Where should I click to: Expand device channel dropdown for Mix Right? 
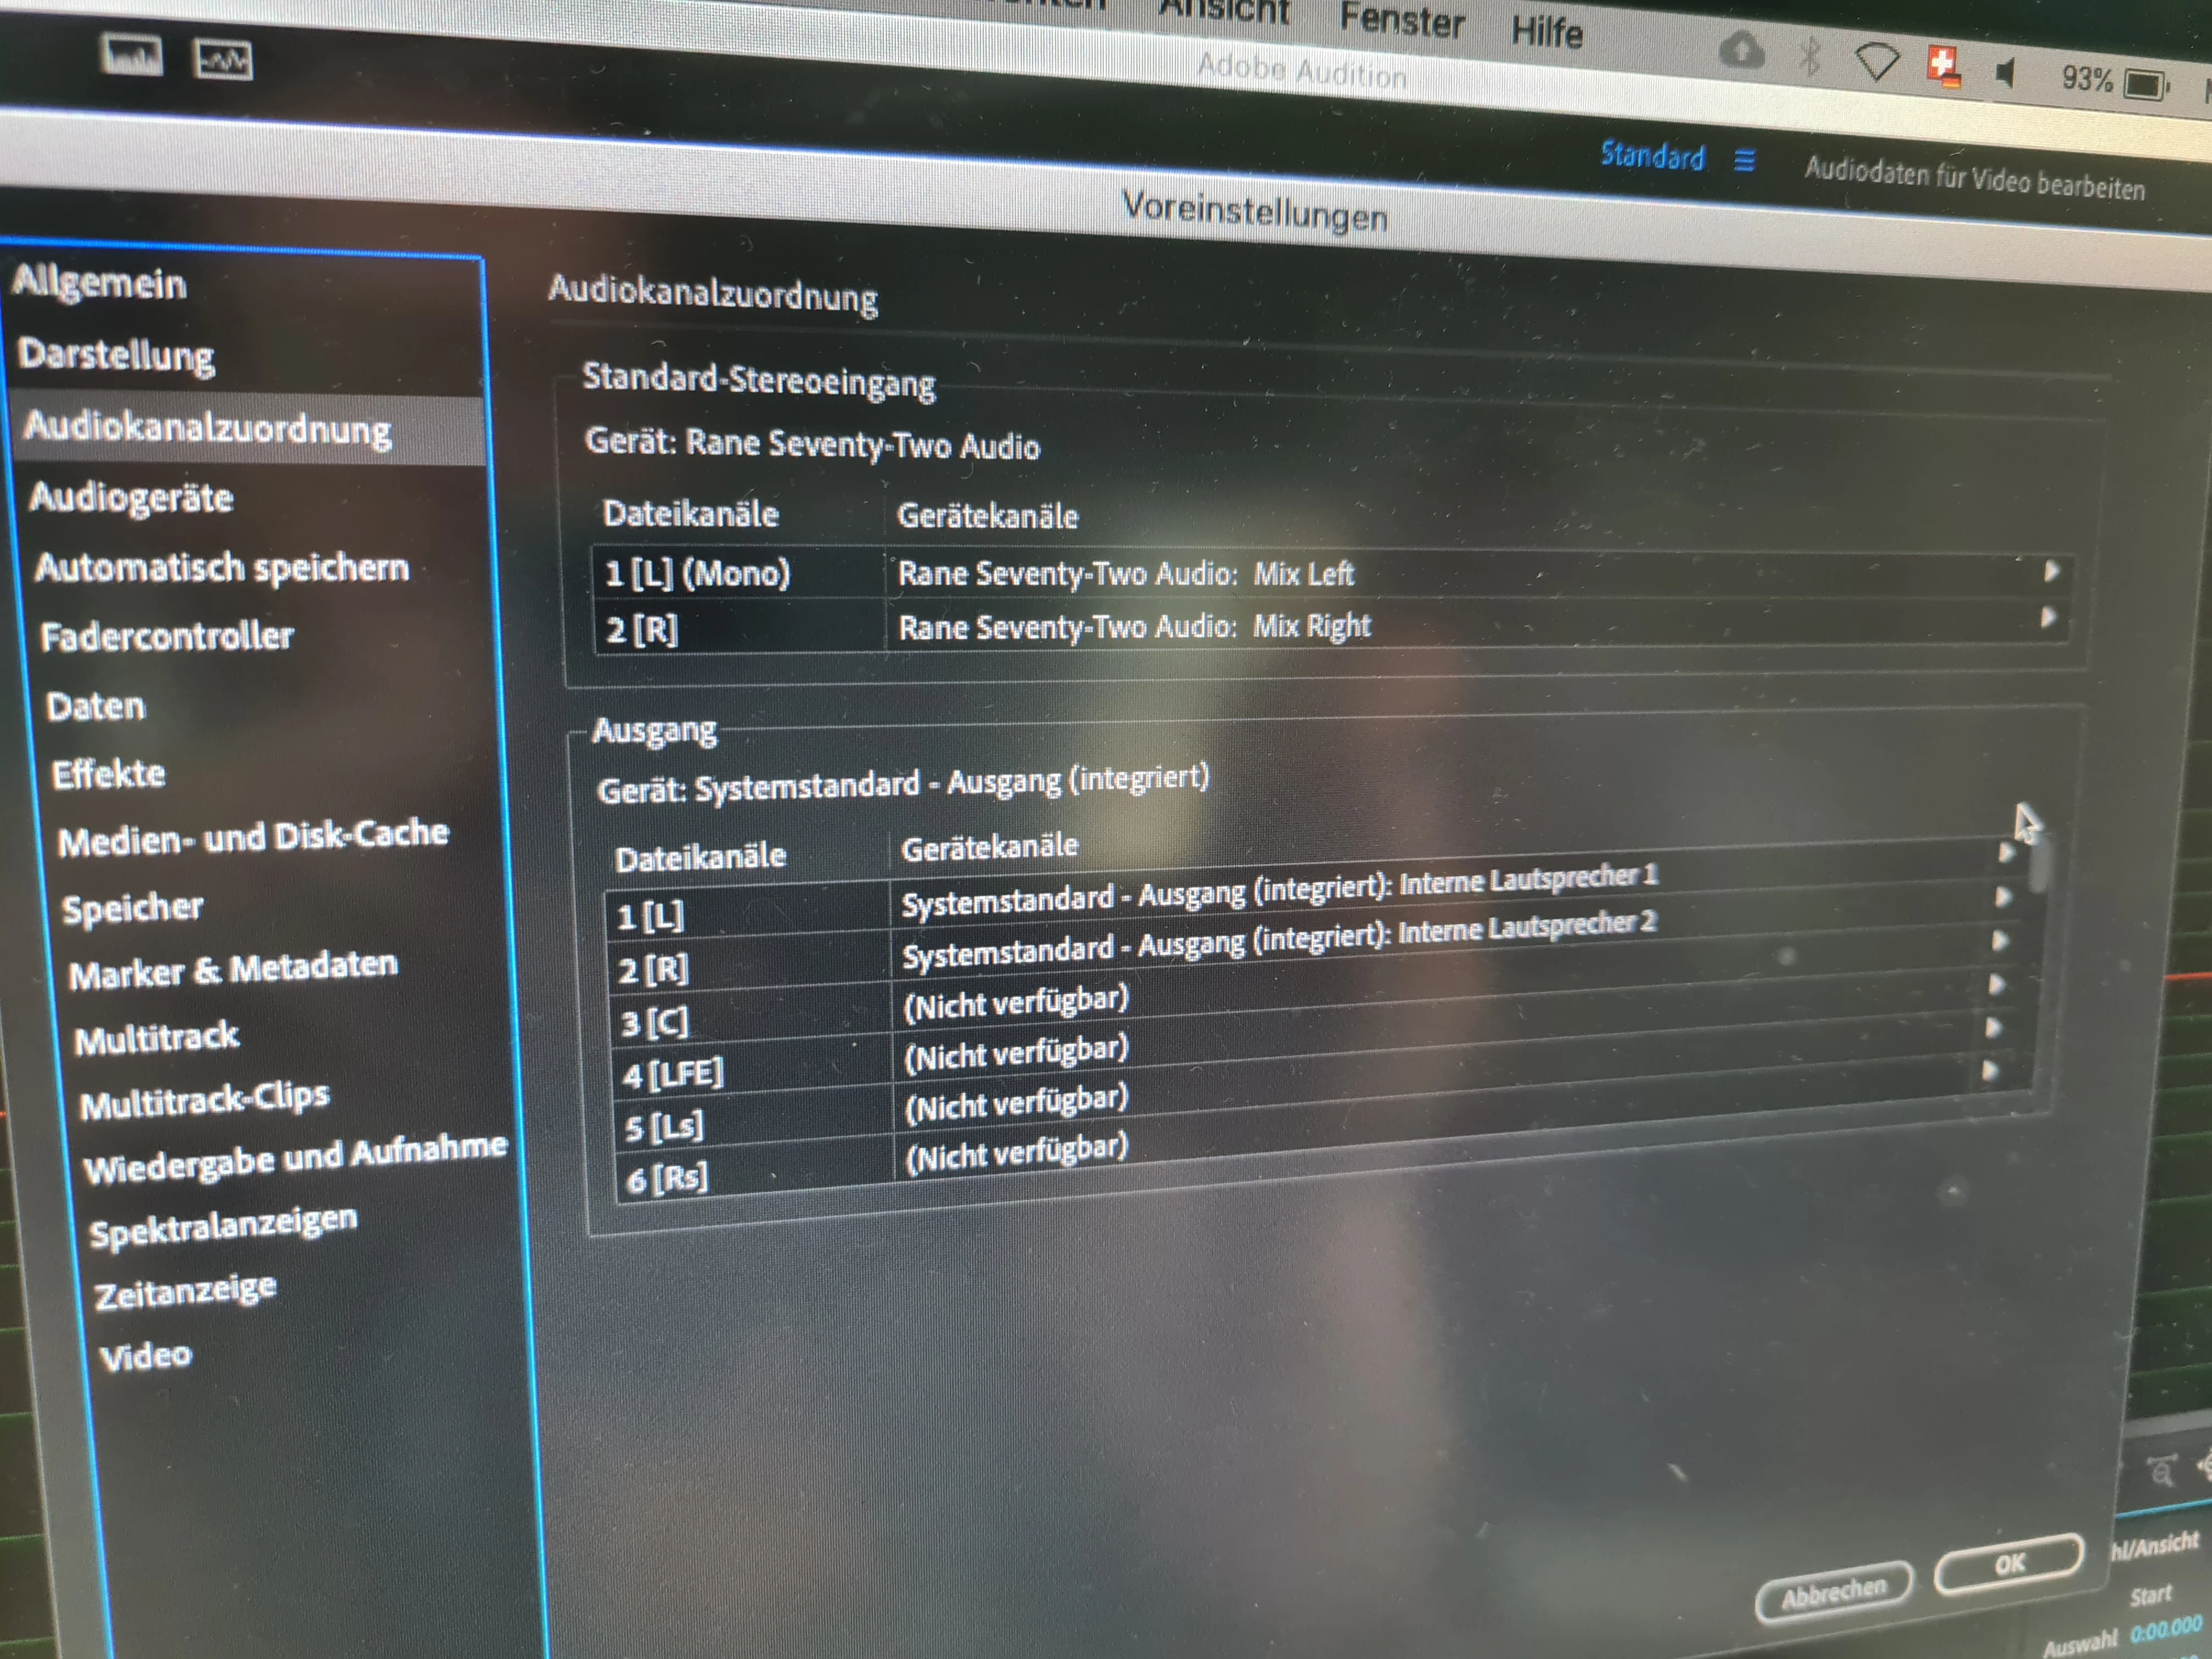coord(2048,617)
